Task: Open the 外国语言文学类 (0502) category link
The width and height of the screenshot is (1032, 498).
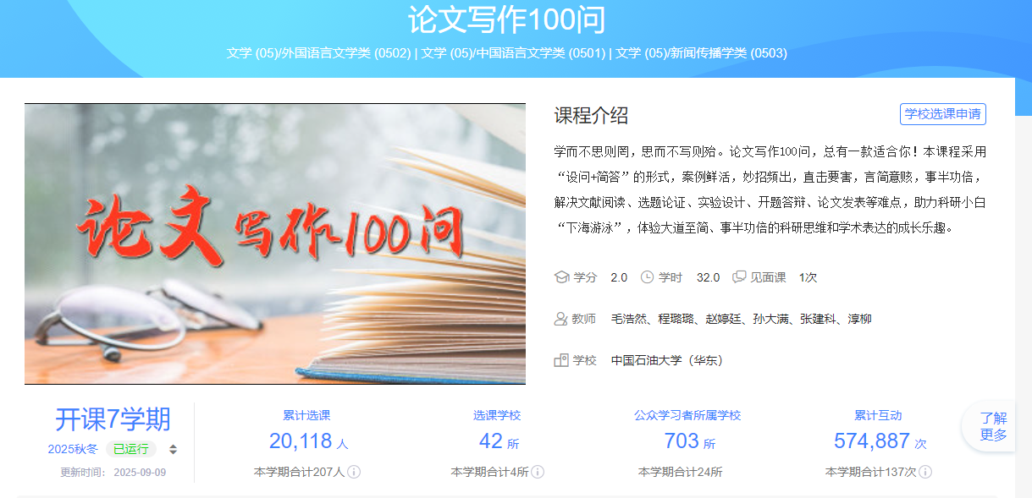Action: 318,53
